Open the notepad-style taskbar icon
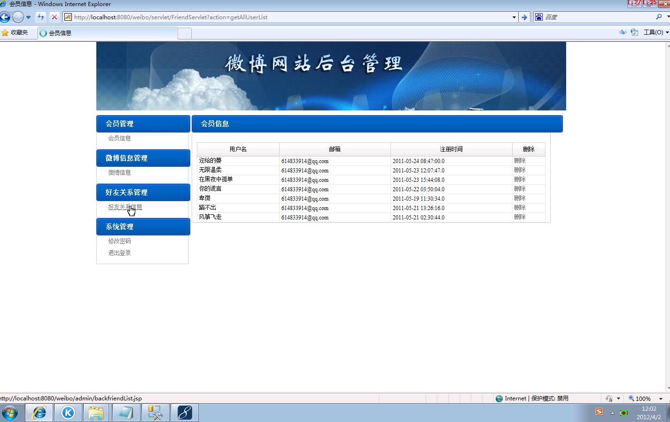The height and width of the screenshot is (422, 670). pyautogui.click(x=126, y=413)
